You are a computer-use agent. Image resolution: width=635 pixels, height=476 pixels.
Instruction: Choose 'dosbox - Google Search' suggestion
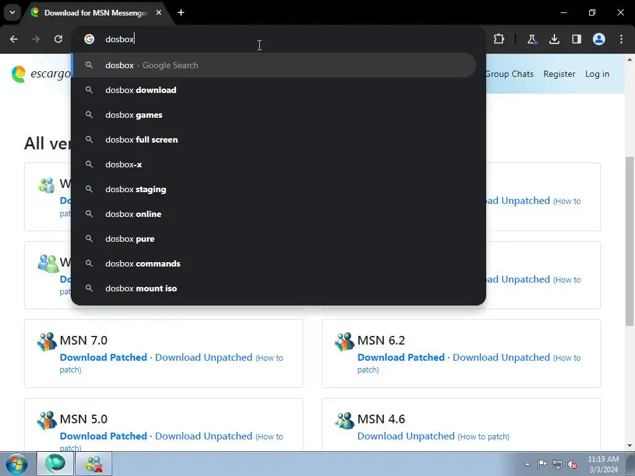pos(273,65)
